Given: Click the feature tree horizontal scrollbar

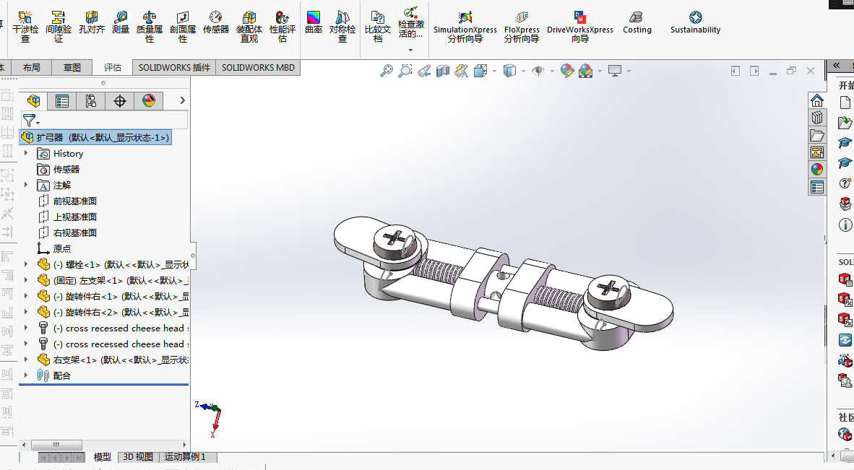Looking at the screenshot, I should [56, 445].
